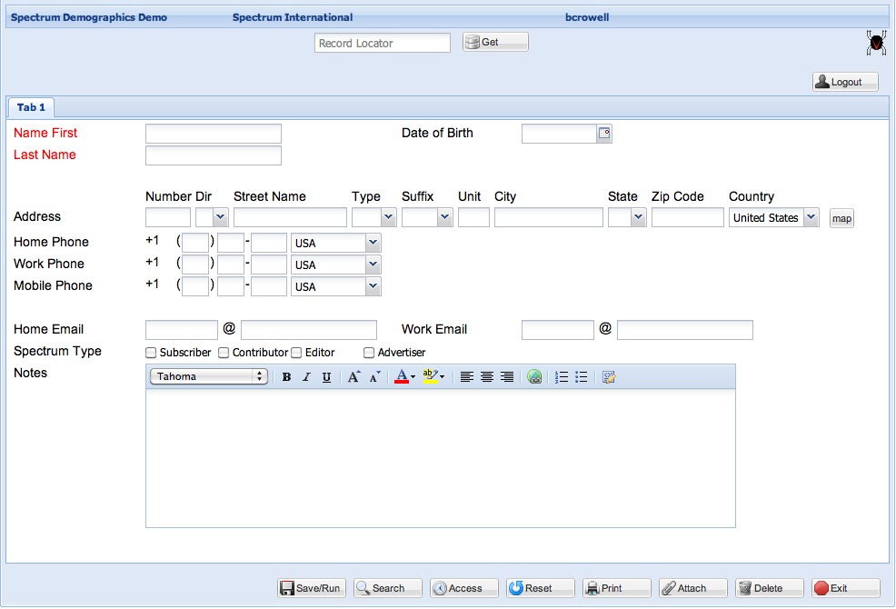Center align Notes text
The image size is (896, 609).
pyautogui.click(x=487, y=377)
